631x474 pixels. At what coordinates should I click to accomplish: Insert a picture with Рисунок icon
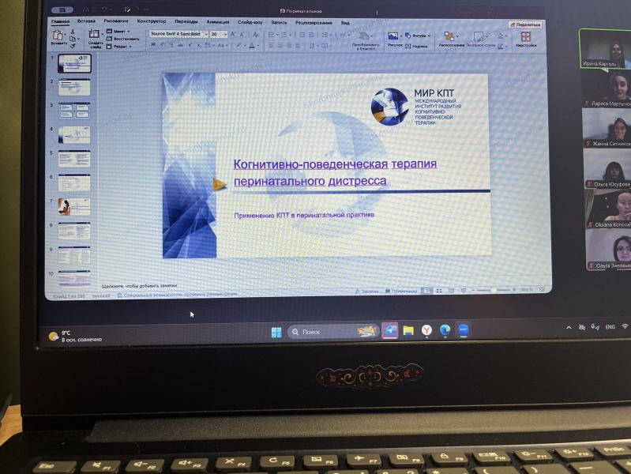[x=393, y=37]
